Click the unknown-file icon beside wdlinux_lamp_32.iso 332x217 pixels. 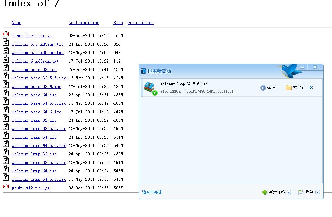(x=6, y=118)
